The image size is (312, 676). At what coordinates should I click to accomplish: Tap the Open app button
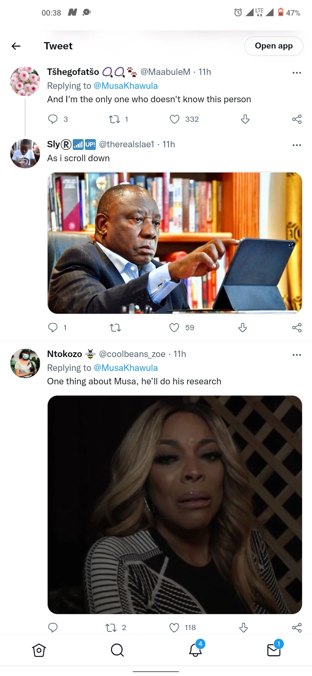274,46
